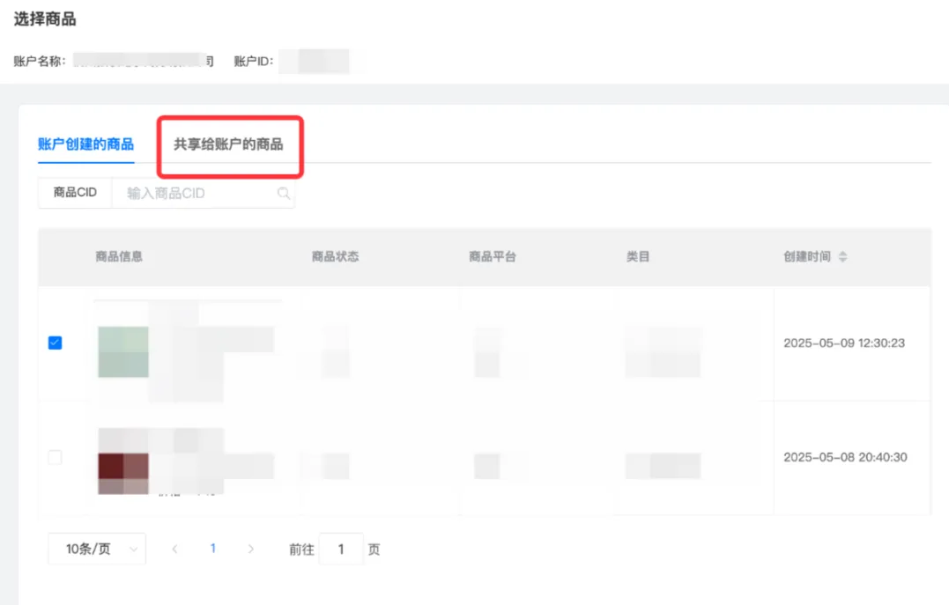Click the 类目 column header

(638, 256)
